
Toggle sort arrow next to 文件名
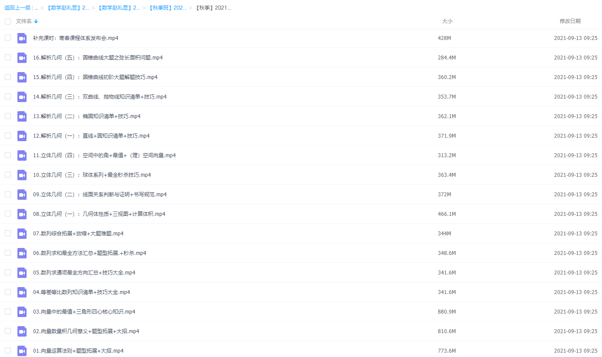(x=36, y=21)
